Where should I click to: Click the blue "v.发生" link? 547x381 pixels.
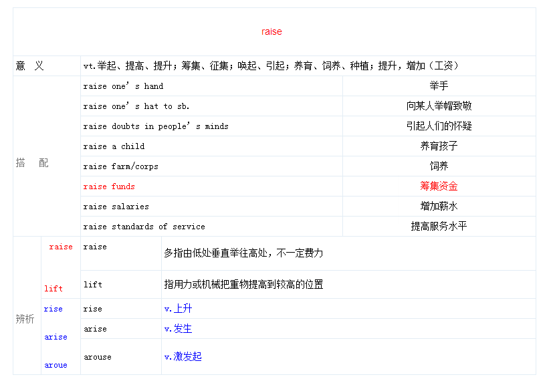(x=178, y=329)
